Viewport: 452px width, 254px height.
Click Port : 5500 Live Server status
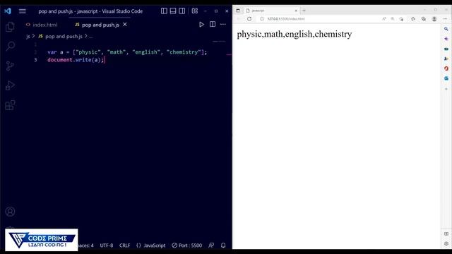click(186, 246)
